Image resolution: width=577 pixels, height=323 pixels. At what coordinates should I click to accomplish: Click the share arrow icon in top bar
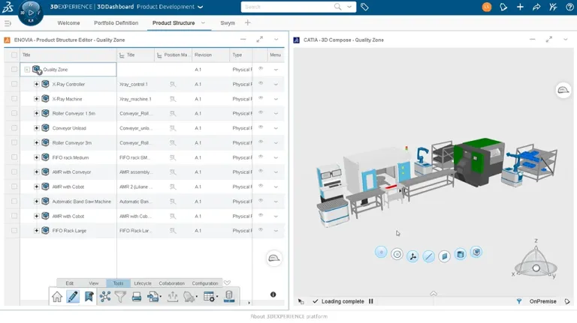[x=536, y=7]
